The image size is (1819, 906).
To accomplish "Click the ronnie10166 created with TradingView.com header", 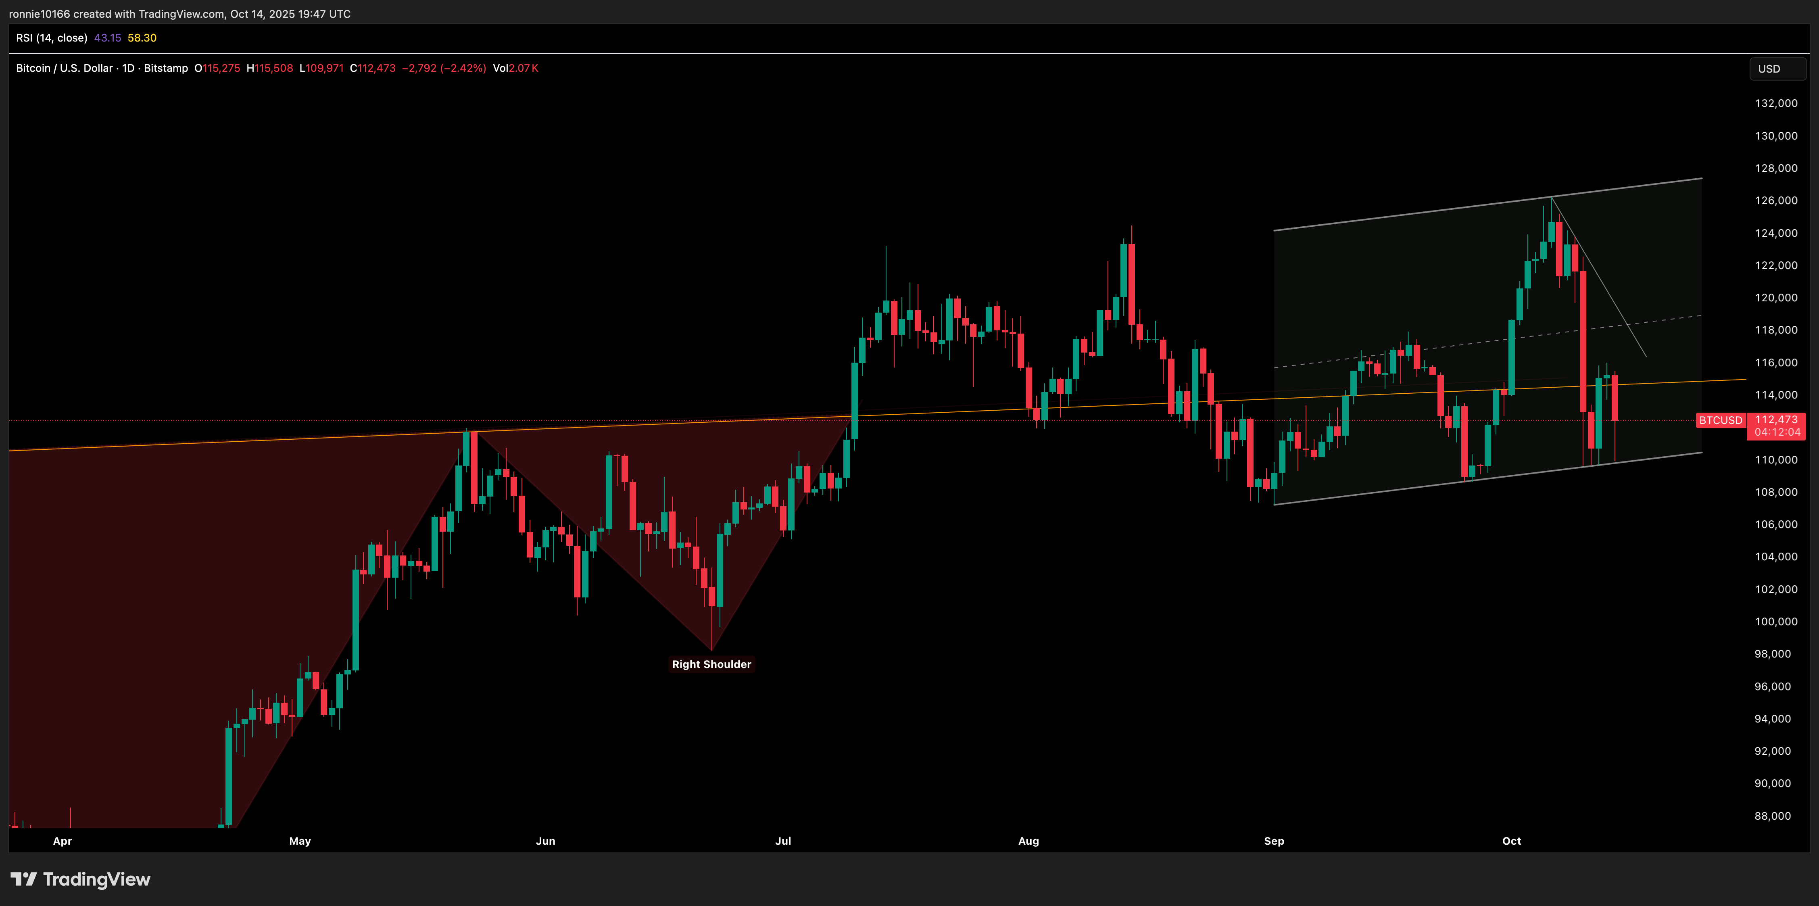I will click(x=179, y=14).
